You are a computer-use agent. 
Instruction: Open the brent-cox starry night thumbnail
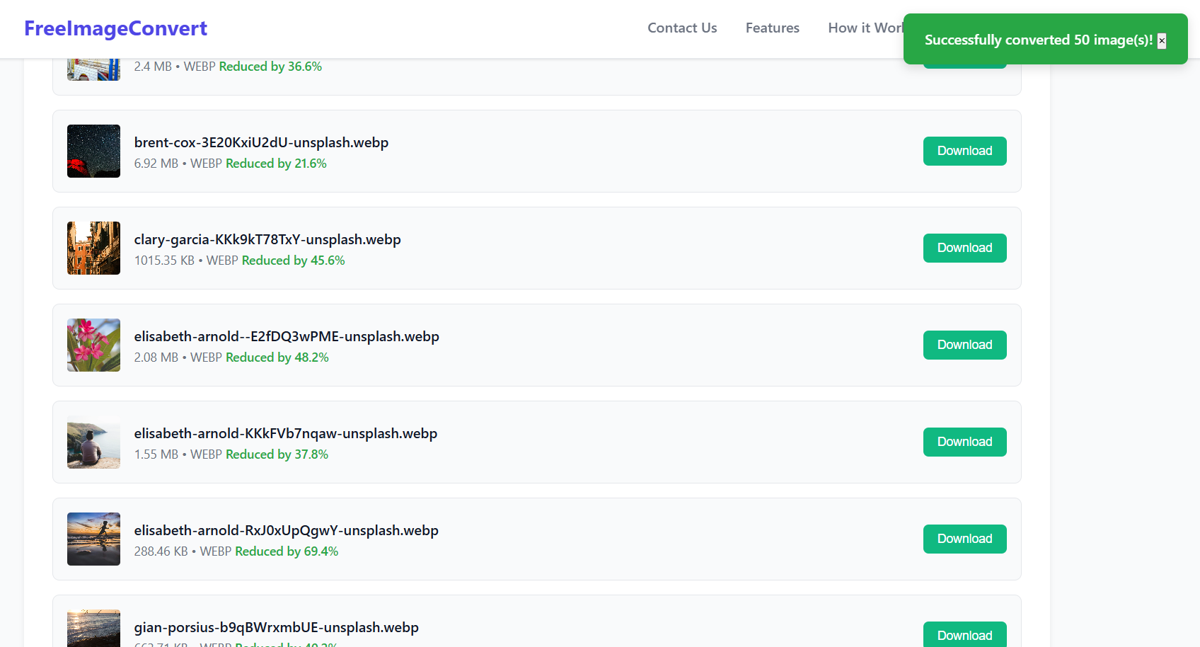tap(93, 151)
